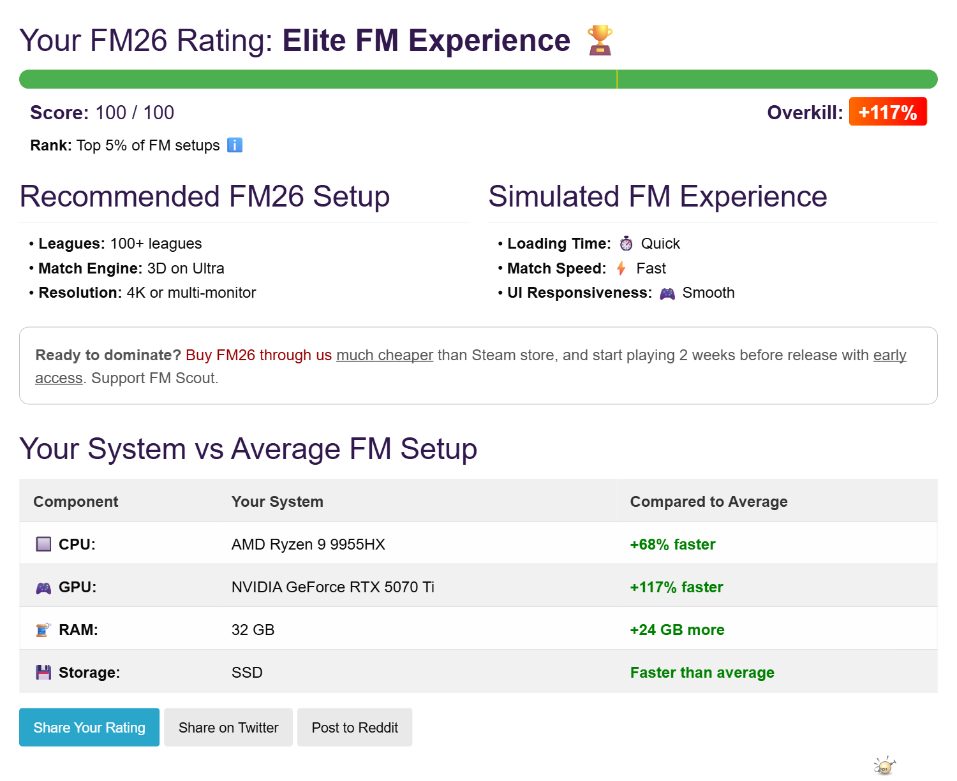Click Share on Twitter

(x=228, y=727)
